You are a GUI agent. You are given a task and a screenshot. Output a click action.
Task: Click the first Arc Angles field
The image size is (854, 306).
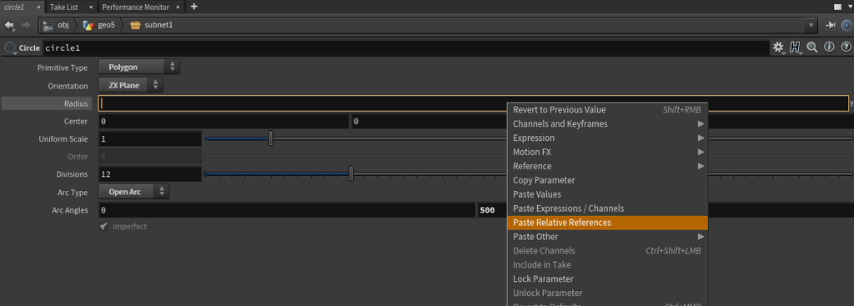point(287,210)
